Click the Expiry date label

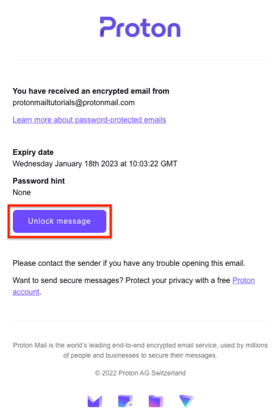33,152
